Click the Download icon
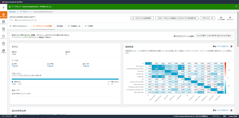 230,18
